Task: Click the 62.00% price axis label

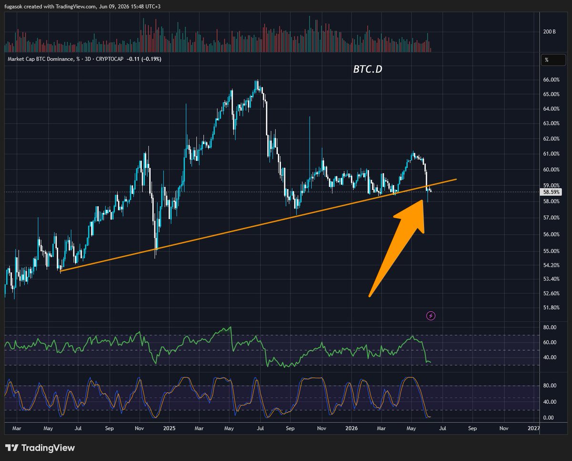Action: point(552,139)
